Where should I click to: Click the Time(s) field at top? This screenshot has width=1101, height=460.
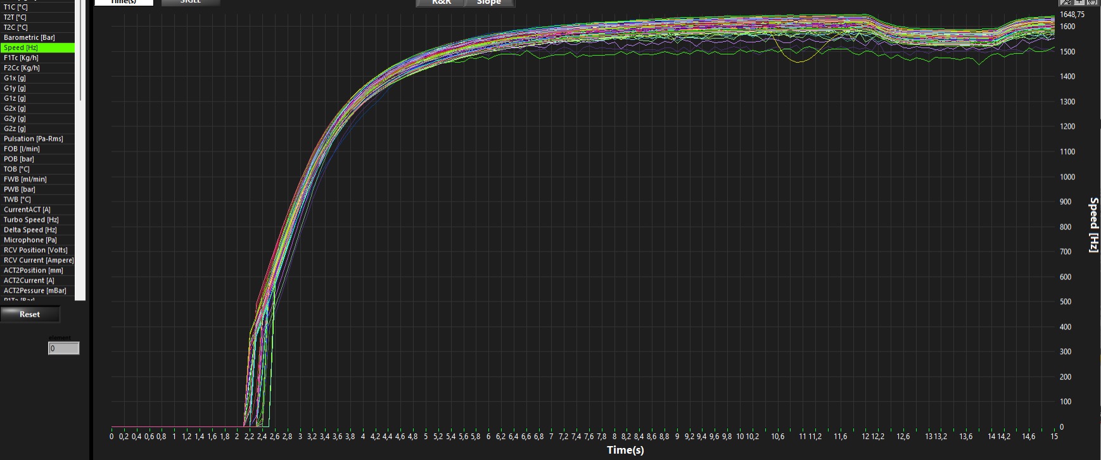[x=124, y=2]
